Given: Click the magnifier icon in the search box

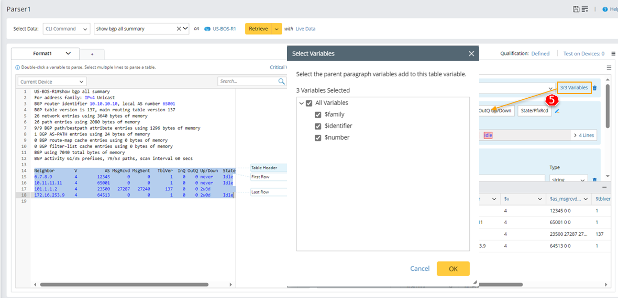Looking at the screenshot, I should [281, 82].
